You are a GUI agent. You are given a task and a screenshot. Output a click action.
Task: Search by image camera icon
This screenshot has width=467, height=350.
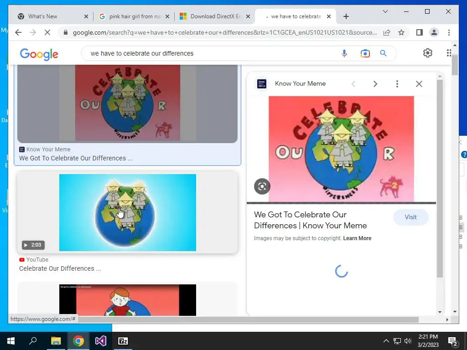365,53
